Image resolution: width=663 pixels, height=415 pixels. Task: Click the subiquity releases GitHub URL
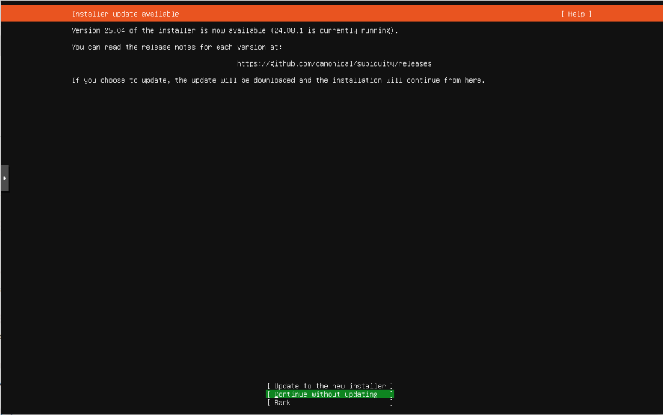pos(333,64)
